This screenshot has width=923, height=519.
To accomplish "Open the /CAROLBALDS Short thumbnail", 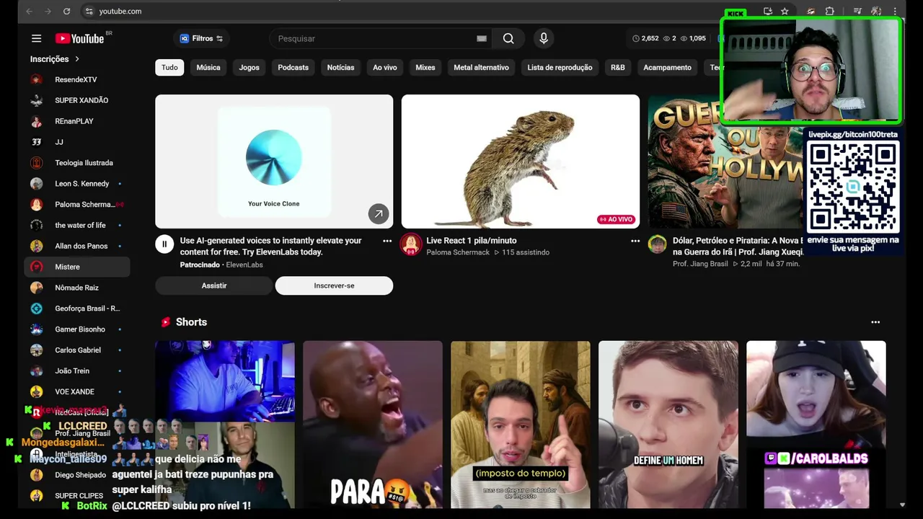I will pos(816,425).
